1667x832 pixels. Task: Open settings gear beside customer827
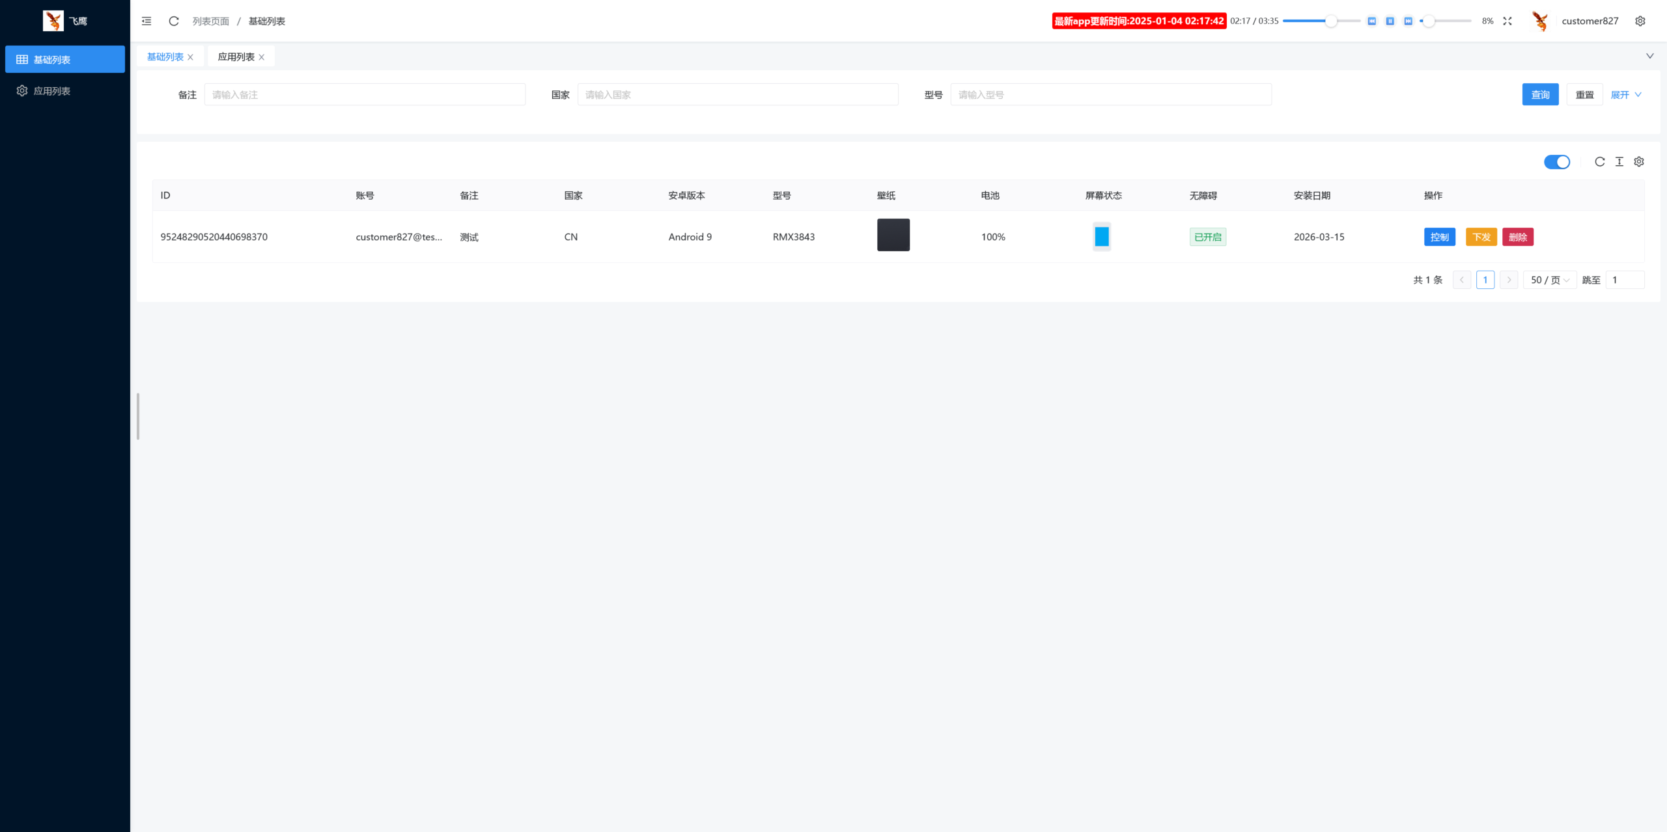click(1640, 21)
